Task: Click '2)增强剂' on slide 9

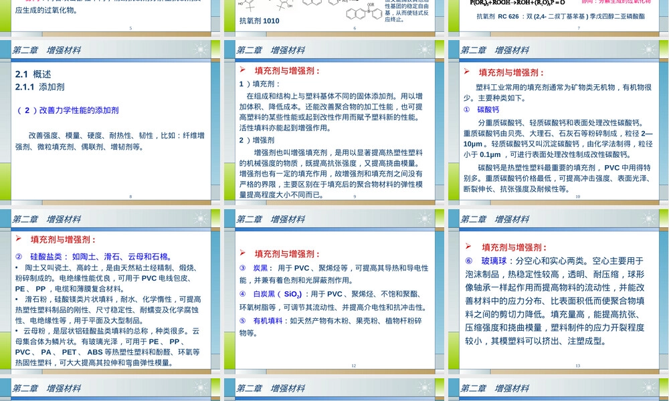Action: 257,140
